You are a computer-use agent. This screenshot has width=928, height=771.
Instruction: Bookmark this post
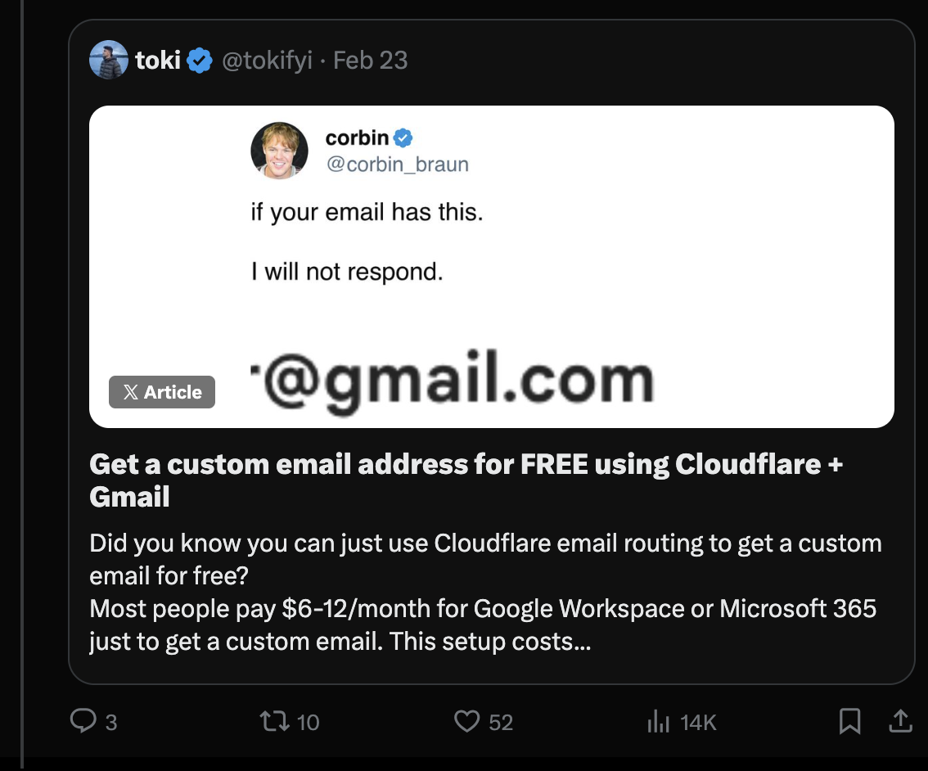849,721
